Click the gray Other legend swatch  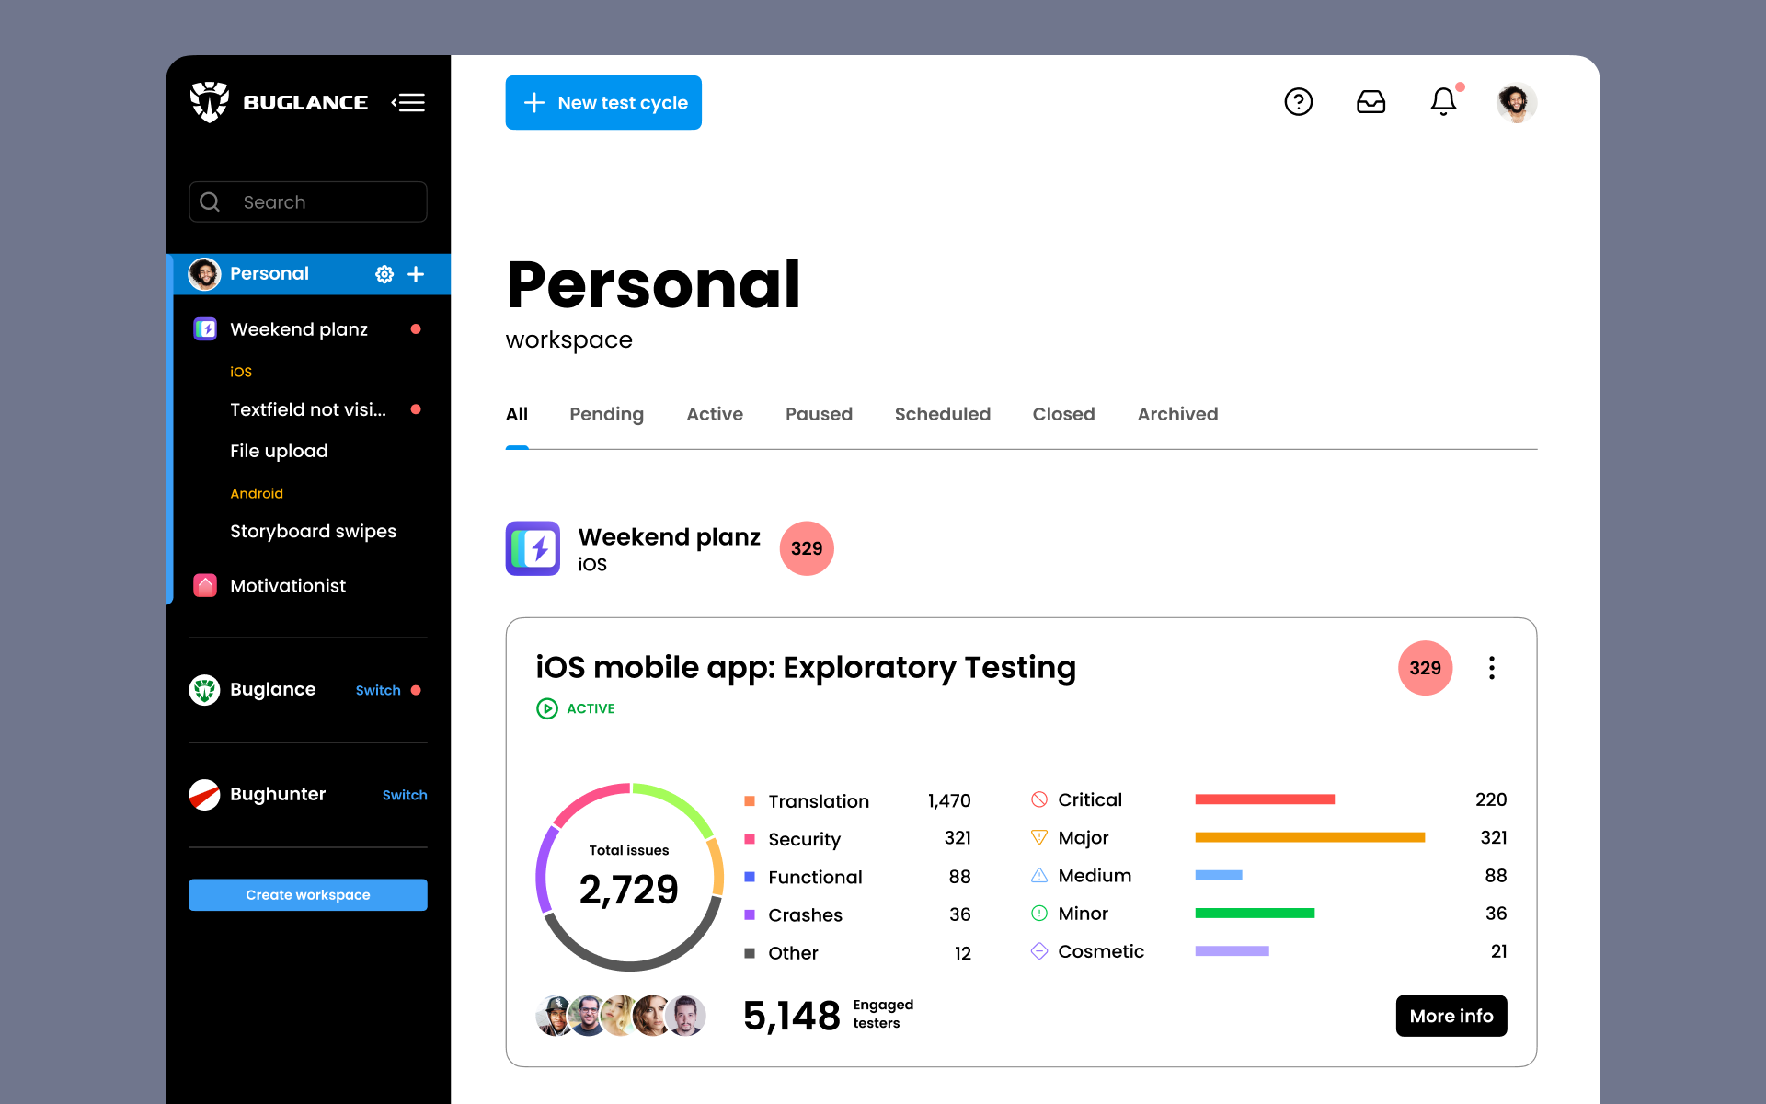750,953
